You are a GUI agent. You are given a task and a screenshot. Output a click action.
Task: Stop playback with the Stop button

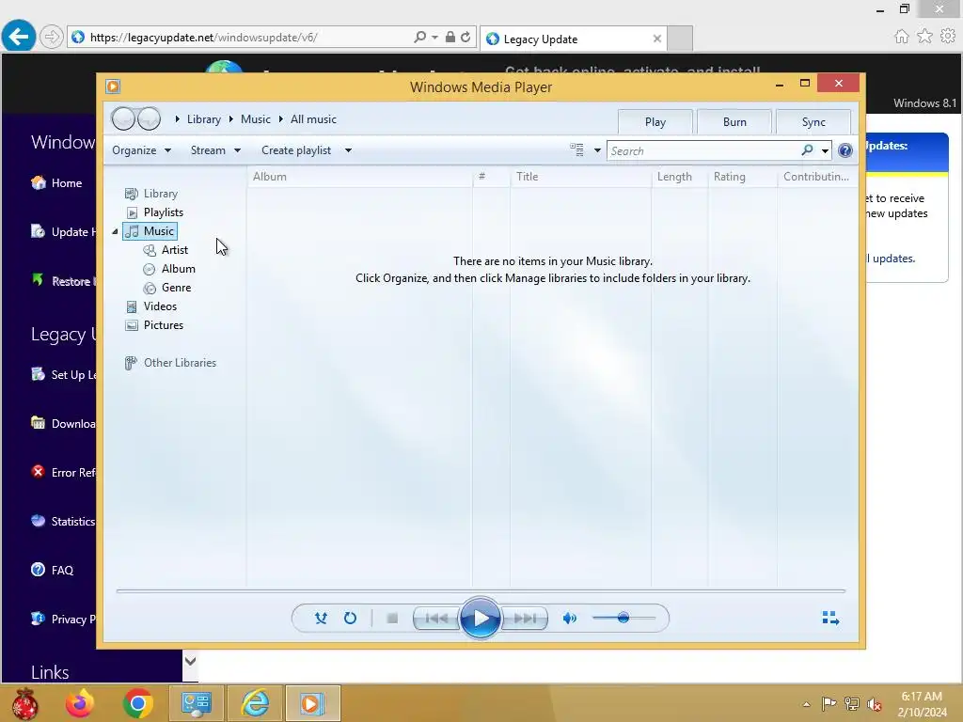[x=392, y=619]
